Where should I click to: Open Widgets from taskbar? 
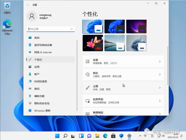click(81, 136)
